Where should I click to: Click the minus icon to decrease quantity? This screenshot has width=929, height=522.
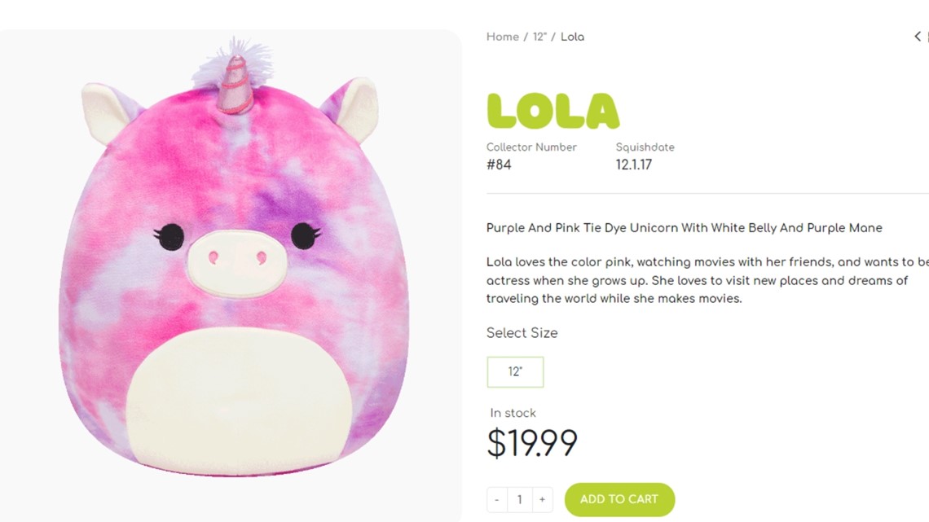(496, 499)
